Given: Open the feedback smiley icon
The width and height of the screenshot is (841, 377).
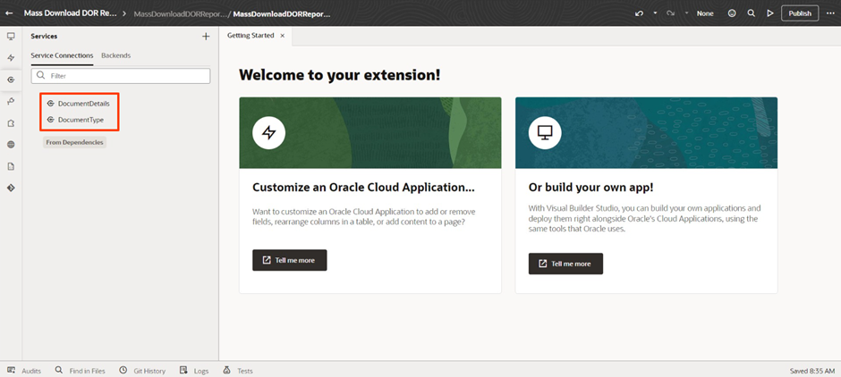Looking at the screenshot, I should (x=732, y=13).
